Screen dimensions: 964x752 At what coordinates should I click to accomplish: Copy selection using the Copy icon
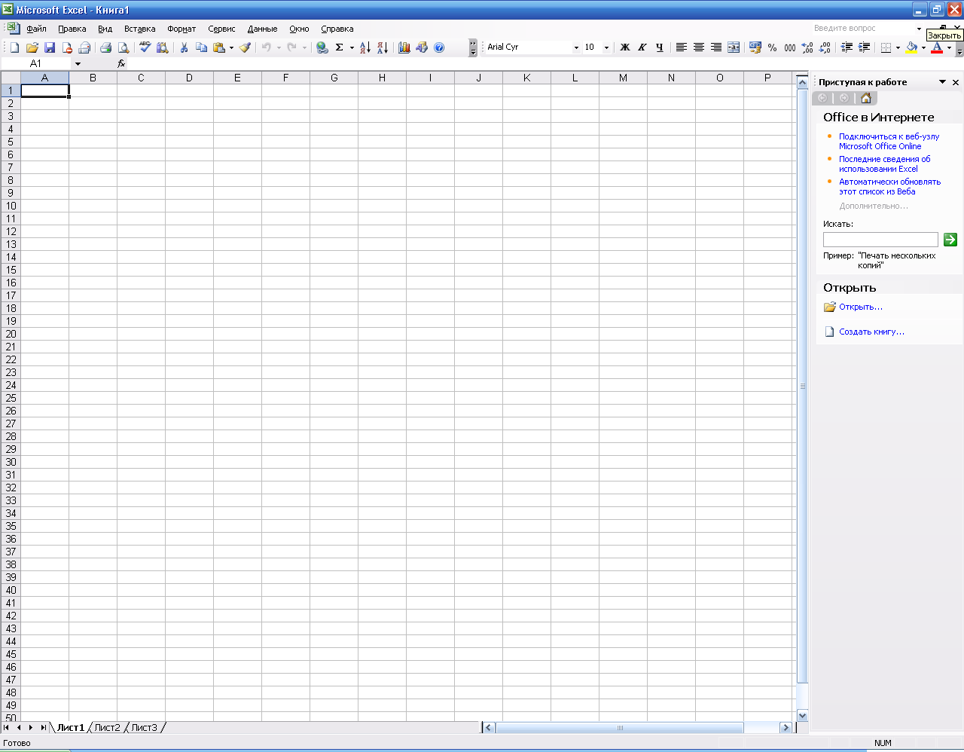point(201,47)
